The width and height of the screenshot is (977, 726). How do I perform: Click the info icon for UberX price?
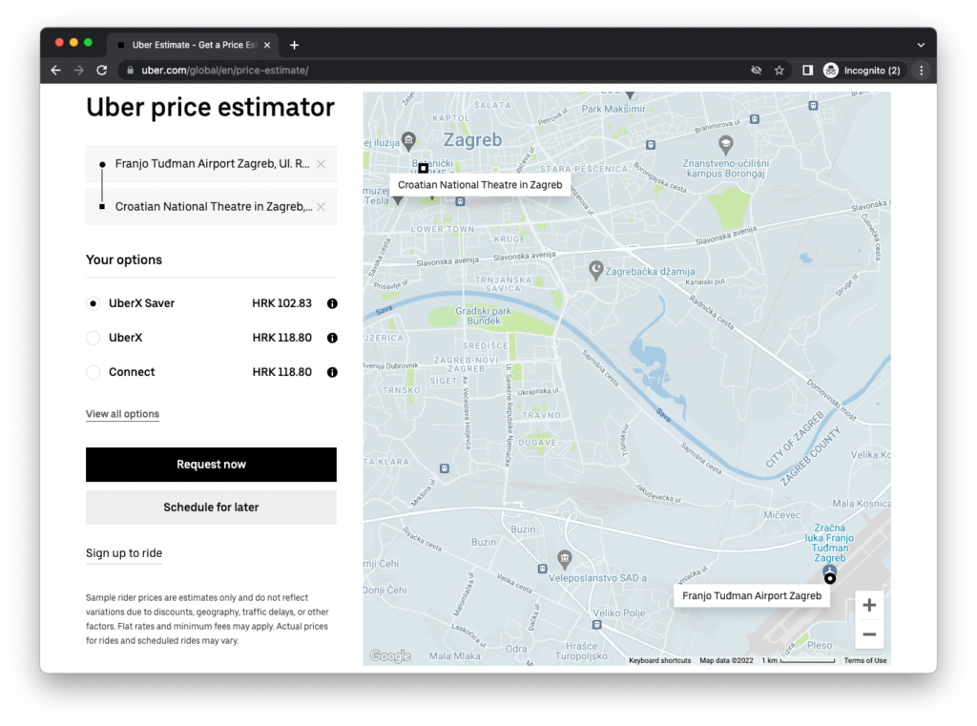pos(332,338)
